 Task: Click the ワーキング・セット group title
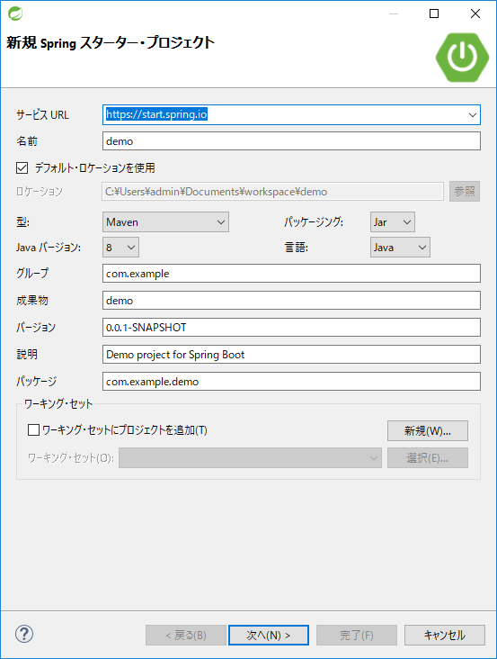click(58, 404)
